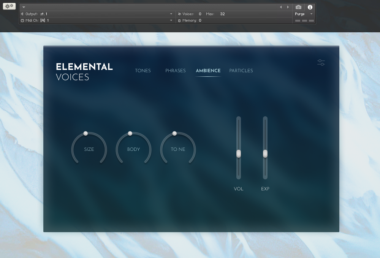Switch to the Tones tab
The width and height of the screenshot is (380, 258).
pos(143,71)
